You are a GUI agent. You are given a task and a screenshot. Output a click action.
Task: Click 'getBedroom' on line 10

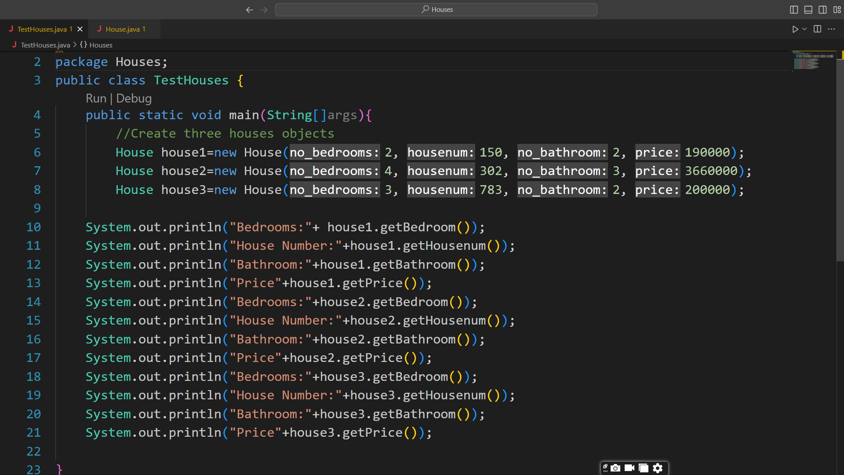[x=418, y=227]
